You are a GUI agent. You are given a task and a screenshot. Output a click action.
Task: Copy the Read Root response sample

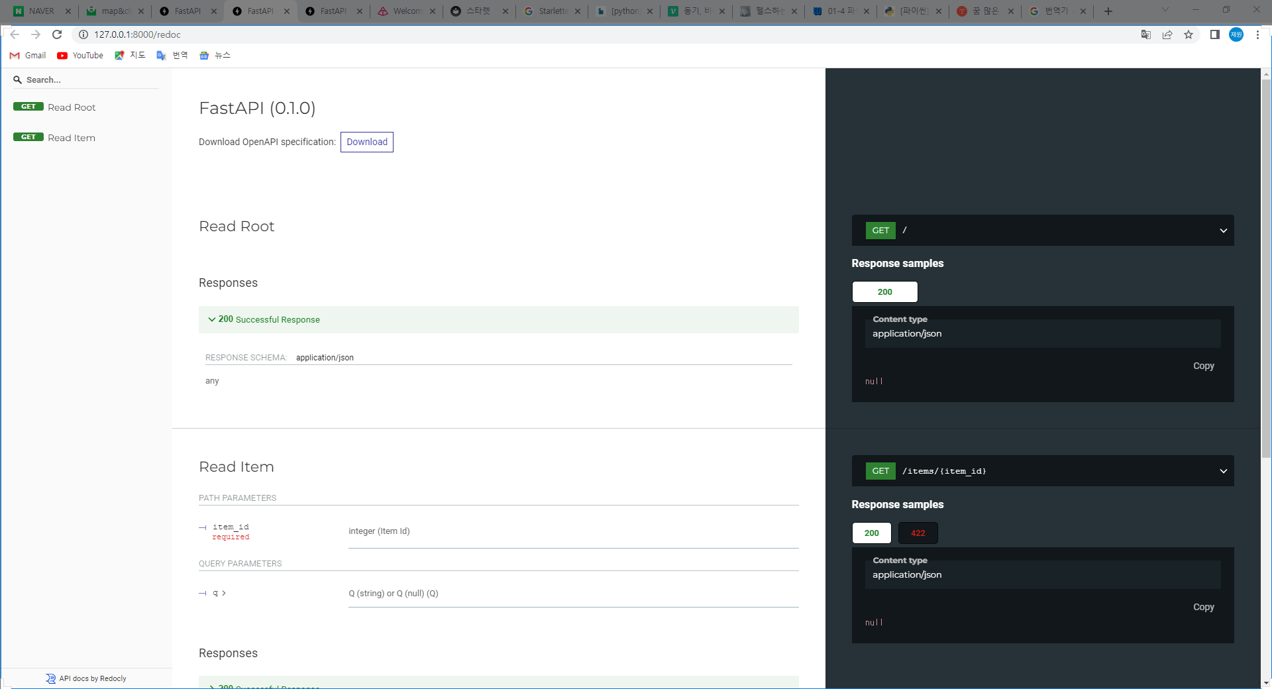1204,366
